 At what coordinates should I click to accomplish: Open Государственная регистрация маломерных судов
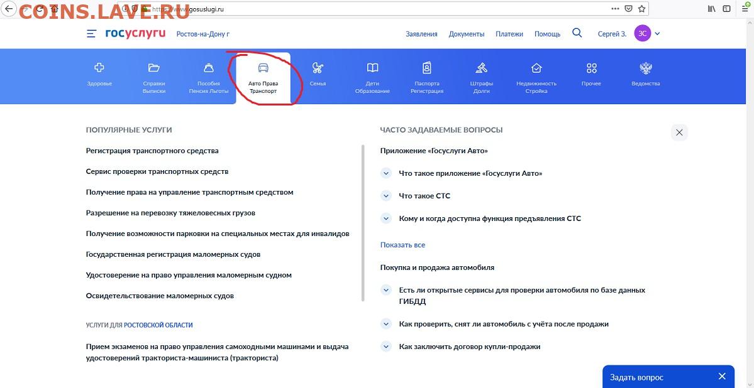tap(173, 254)
